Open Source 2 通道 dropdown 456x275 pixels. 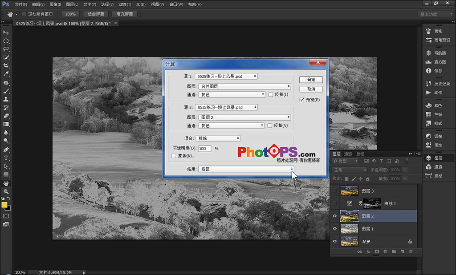tap(232, 125)
